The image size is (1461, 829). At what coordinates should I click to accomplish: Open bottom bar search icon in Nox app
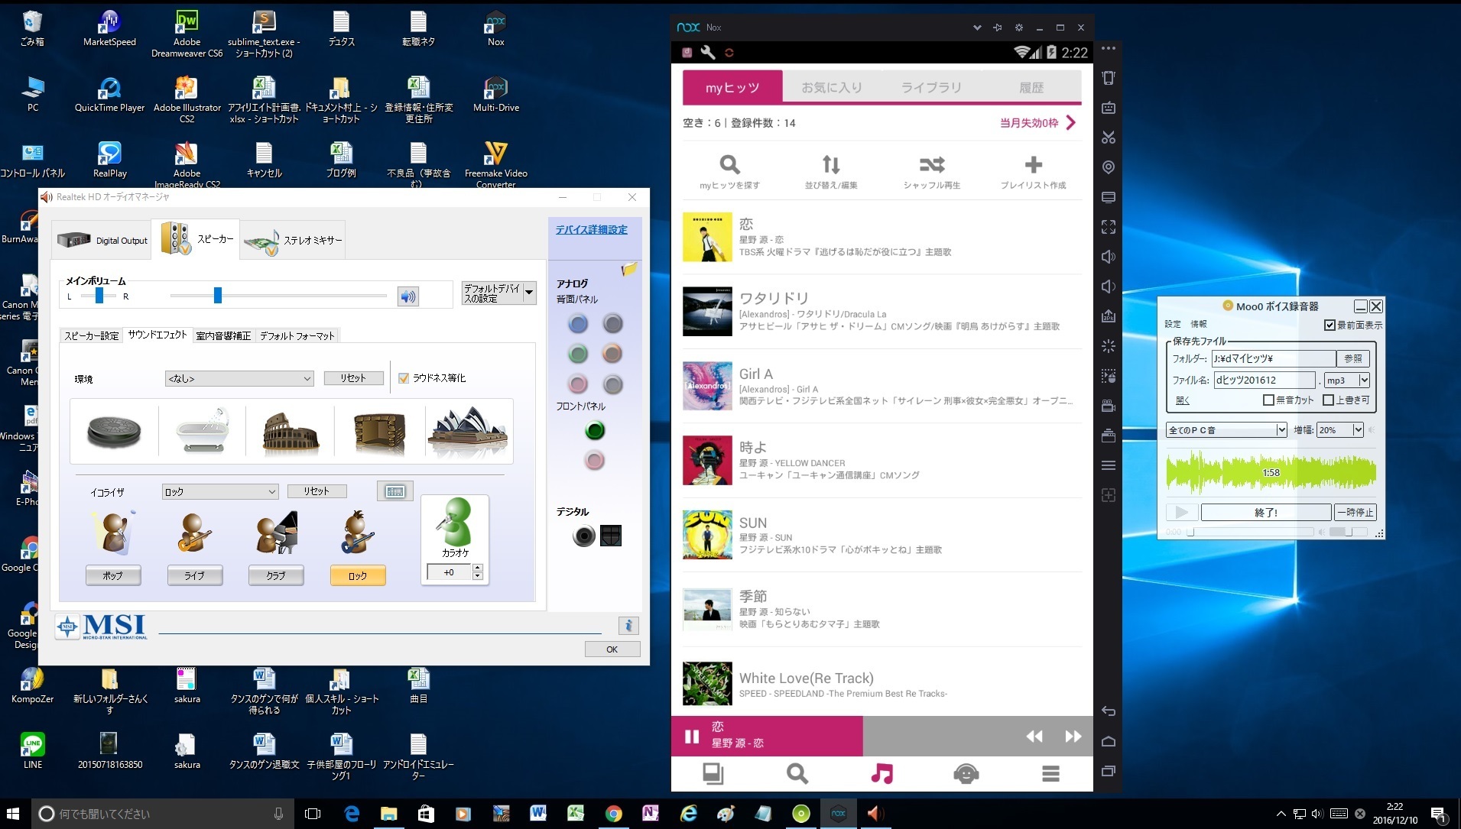click(x=797, y=774)
